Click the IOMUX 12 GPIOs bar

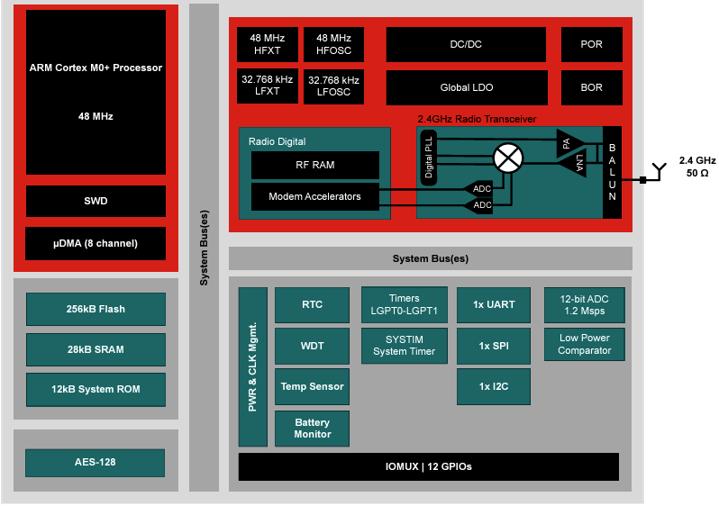[x=428, y=466]
